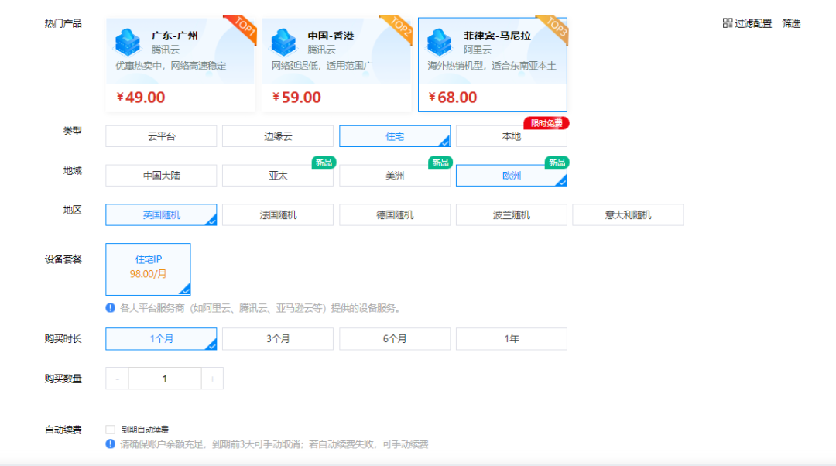Set purchase duration to 1个月
The image size is (836, 466).
pyautogui.click(x=161, y=338)
